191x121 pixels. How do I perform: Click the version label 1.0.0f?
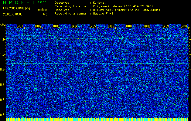(x=42, y=2)
